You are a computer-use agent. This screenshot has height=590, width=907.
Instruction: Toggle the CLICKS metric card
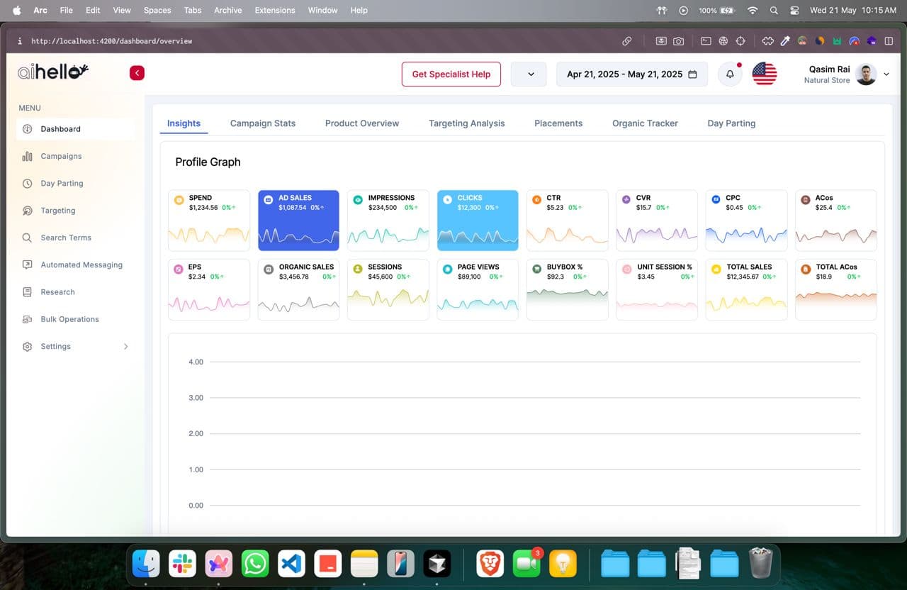point(478,220)
